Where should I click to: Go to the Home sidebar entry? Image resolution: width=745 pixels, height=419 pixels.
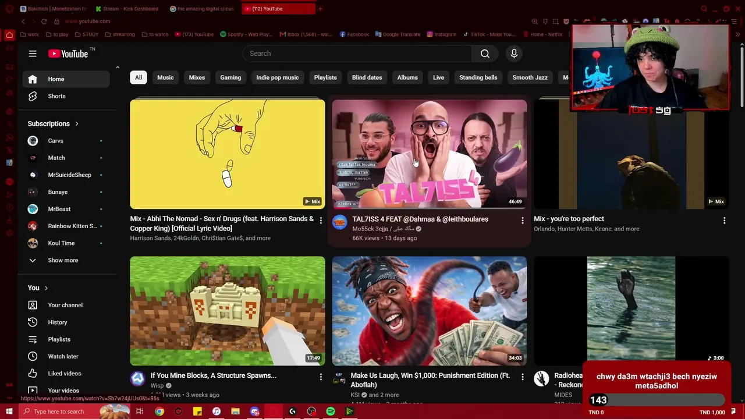(x=66, y=79)
